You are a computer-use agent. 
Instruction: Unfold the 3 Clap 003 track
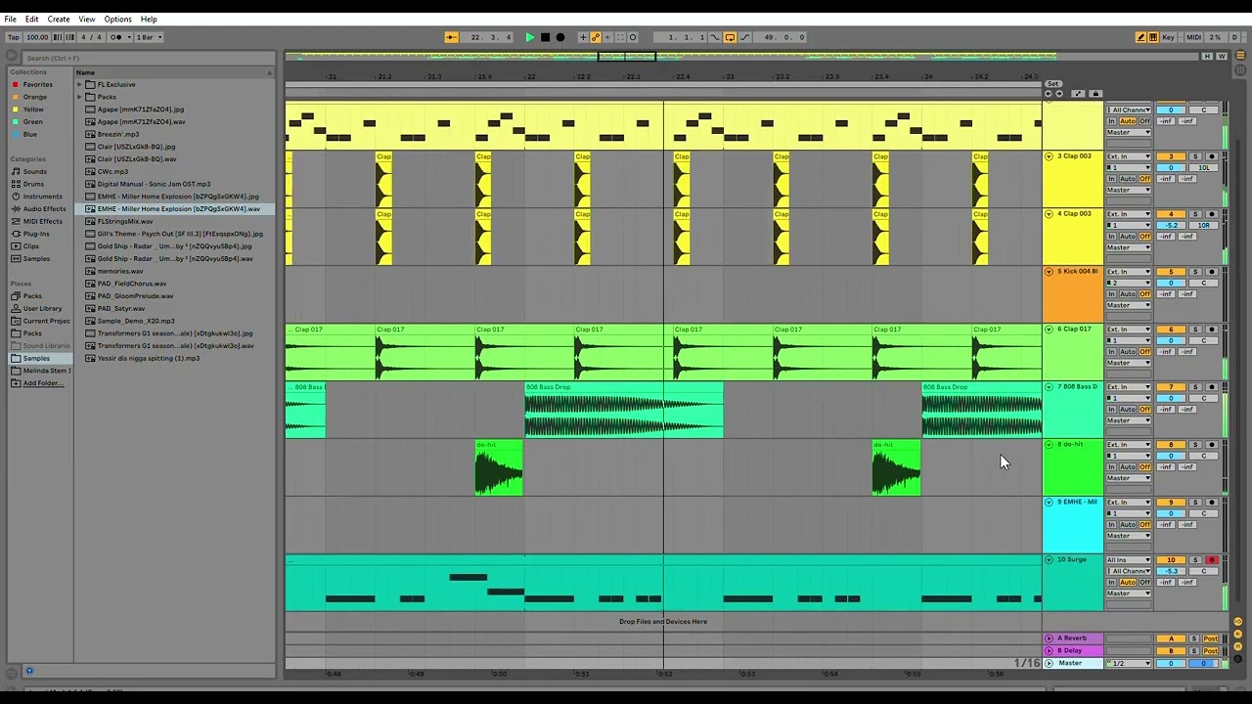click(x=1049, y=156)
